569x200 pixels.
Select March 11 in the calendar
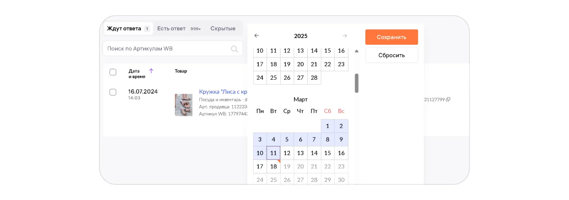(x=273, y=153)
